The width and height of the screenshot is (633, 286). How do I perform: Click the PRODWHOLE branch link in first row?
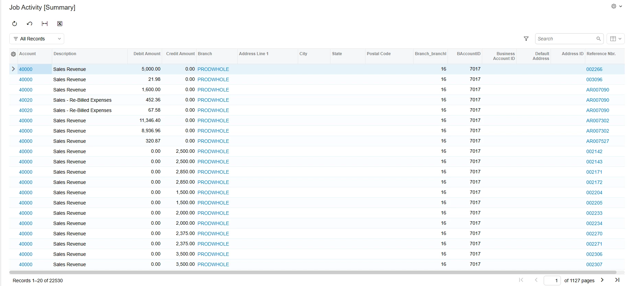(213, 69)
